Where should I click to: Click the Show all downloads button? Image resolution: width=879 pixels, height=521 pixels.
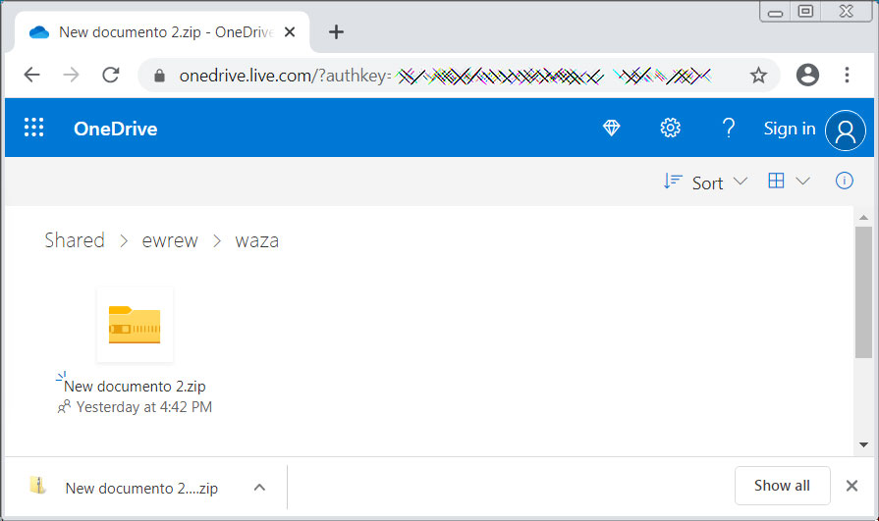tap(782, 485)
